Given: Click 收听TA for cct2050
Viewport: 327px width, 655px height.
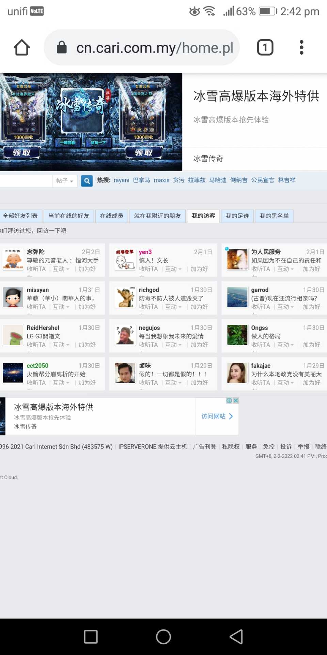Looking at the screenshot, I should pos(36,382).
